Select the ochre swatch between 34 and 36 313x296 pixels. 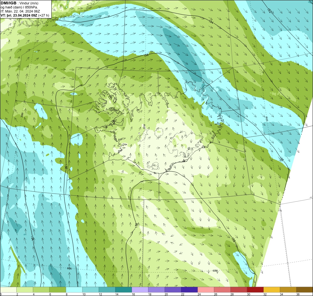(288, 290)
